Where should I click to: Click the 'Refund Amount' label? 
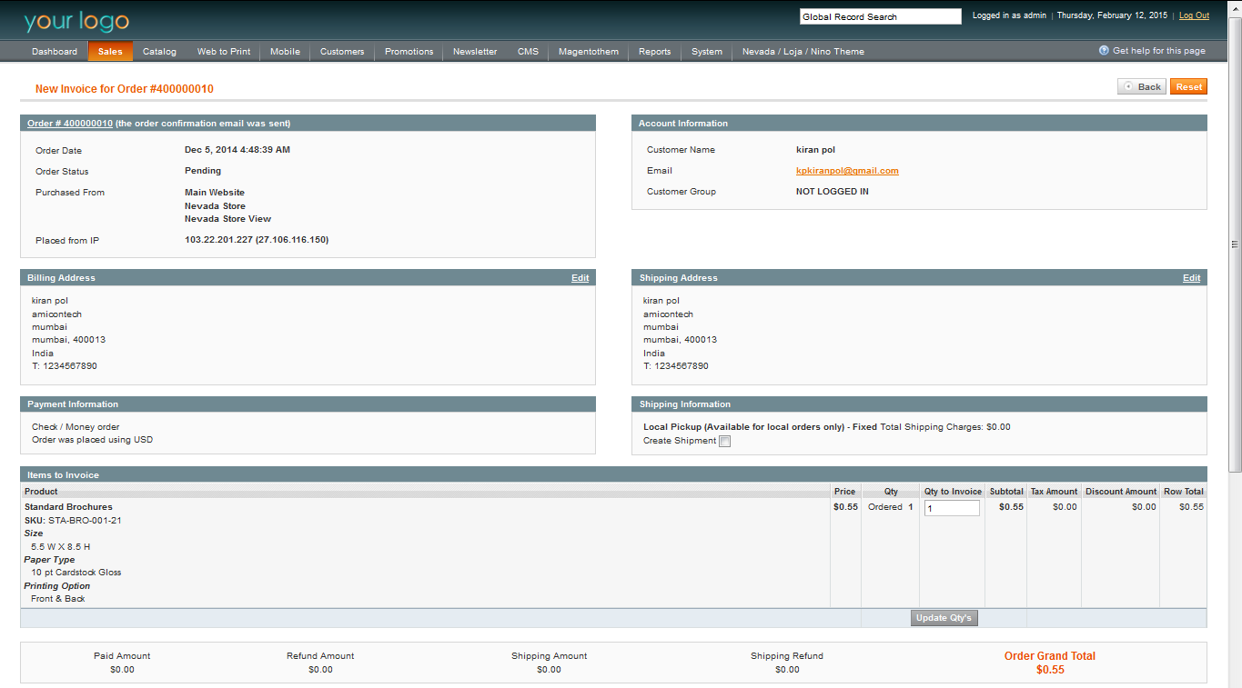click(x=320, y=656)
